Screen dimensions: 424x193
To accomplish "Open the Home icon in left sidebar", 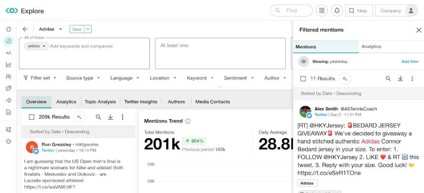I will pyautogui.click(x=8, y=29).
